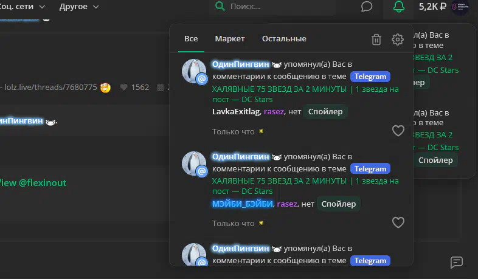This screenshot has height=279, width=478.
Task: Click the green notifications bell
Action: (399, 7)
